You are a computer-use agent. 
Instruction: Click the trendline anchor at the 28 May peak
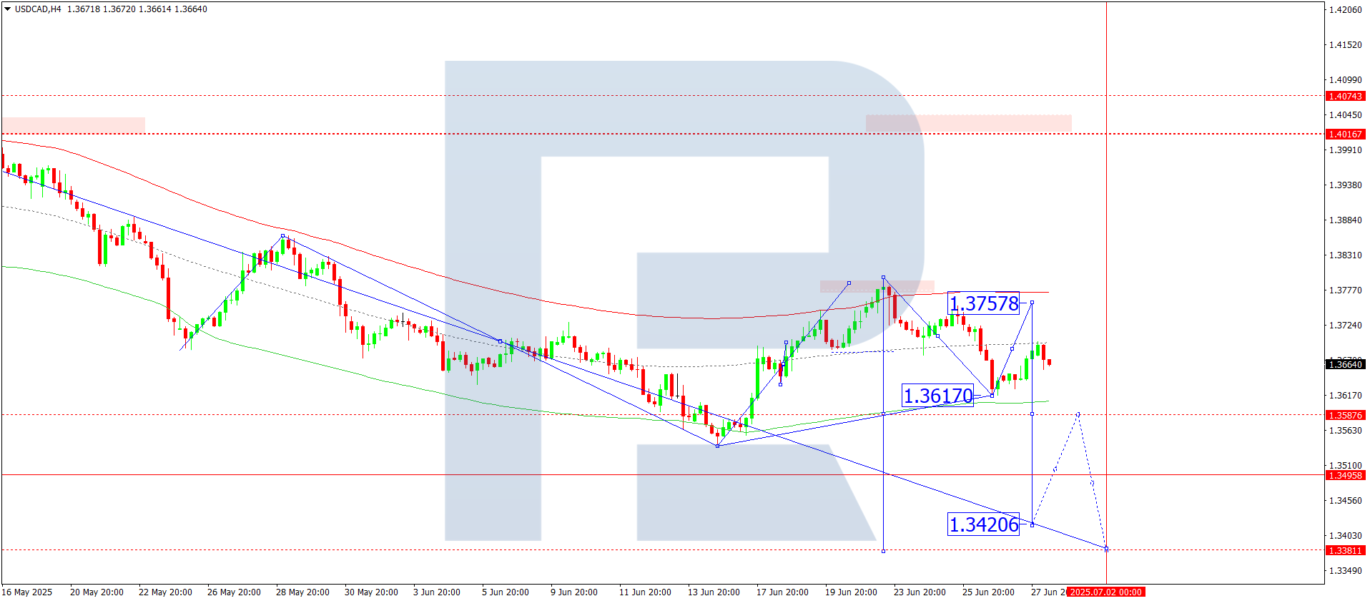click(282, 235)
